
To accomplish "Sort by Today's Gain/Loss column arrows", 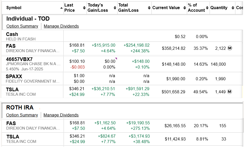I will [x=115, y=8].
